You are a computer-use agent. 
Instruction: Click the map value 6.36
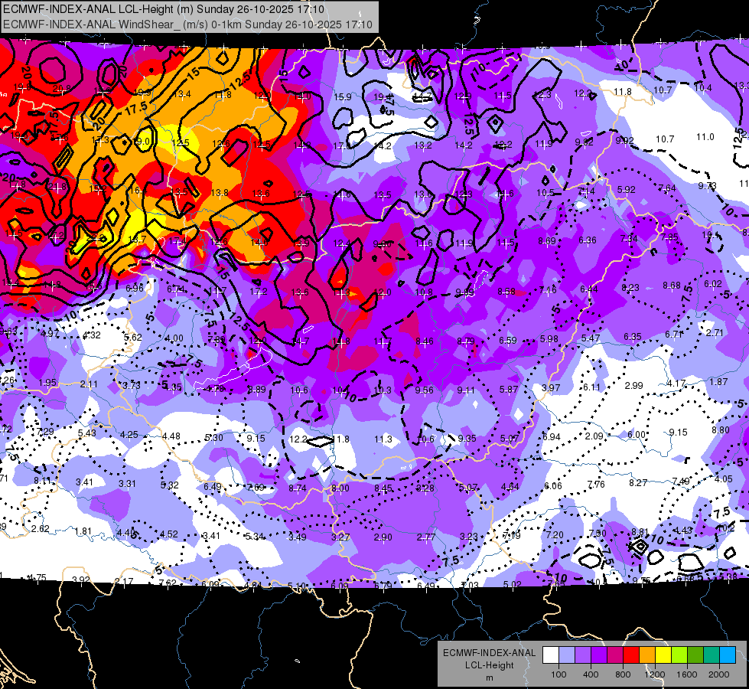pyautogui.click(x=588, y=240)
